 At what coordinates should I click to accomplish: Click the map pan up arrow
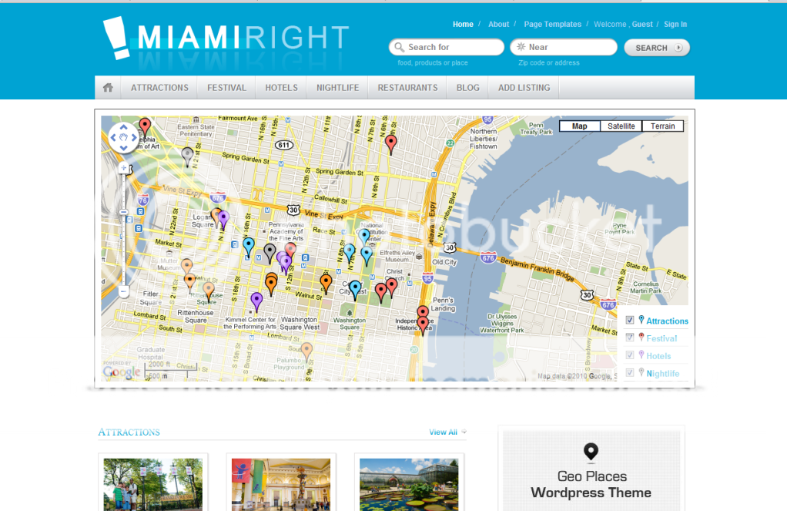(x=123, y=127)
